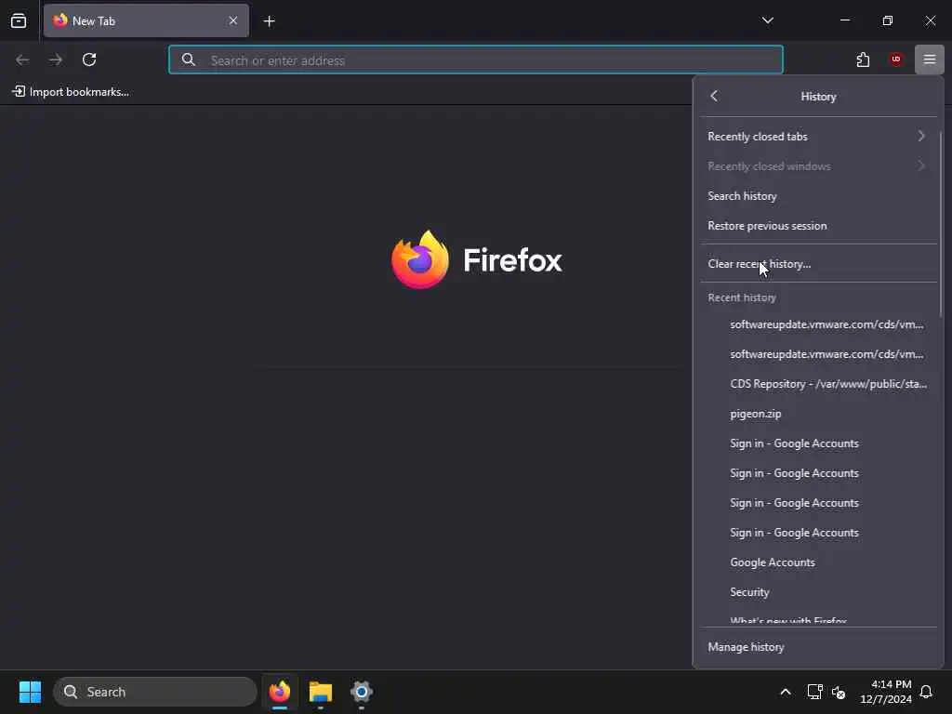The width and height of the screenshot is (952, 714).
Task: Open the uBlock Origin extension icon
Action: tap(895, 59)
